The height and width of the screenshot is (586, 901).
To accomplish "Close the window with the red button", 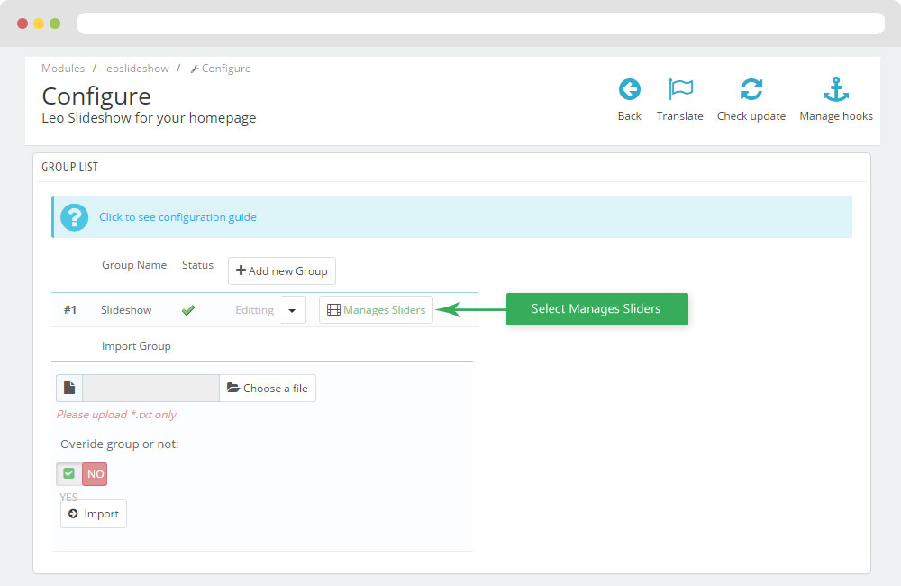I will coord(23,23).
